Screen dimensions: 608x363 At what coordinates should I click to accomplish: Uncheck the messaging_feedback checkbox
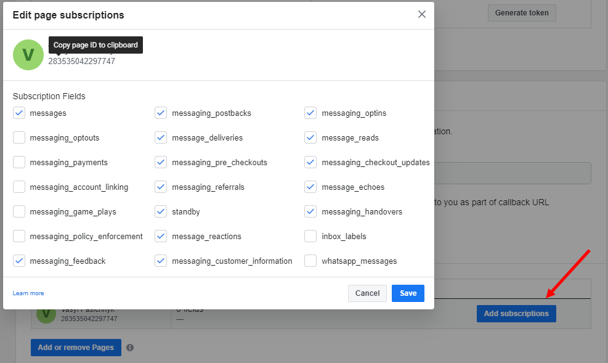(19, 261)
